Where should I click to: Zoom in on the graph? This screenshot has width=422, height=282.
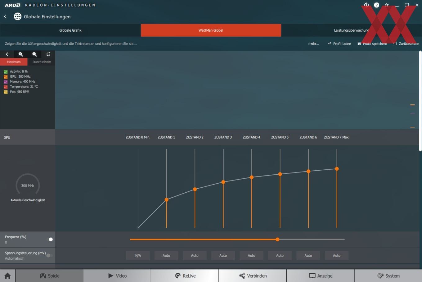click(21, 54)
